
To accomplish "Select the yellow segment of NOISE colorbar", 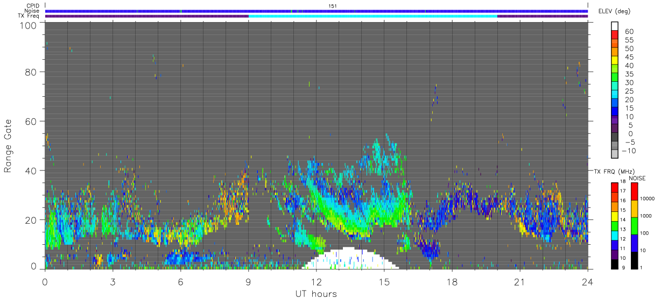I will tap(635, 208).
